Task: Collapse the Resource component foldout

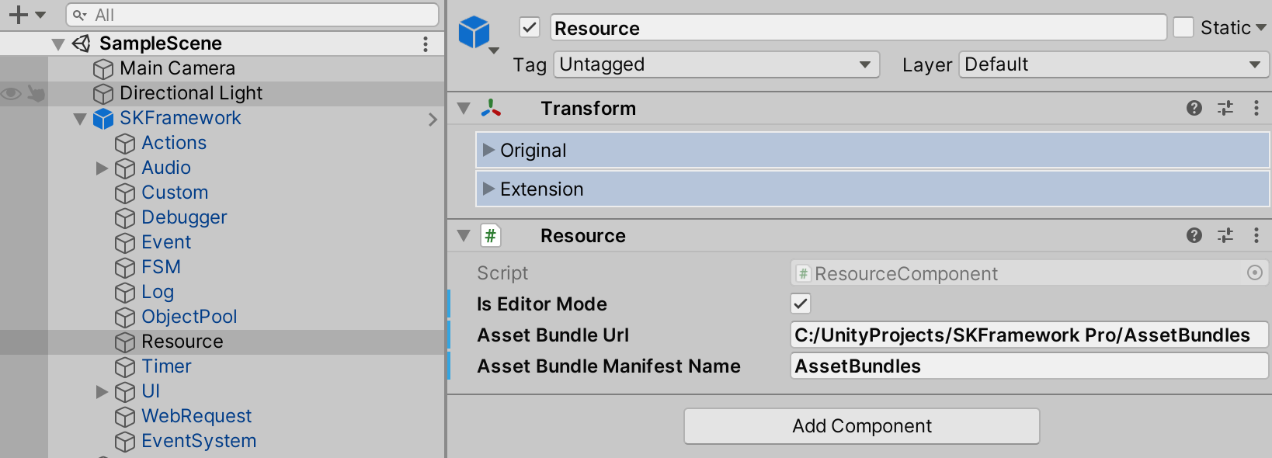Action: pyautogui.click(x=464, y=236)
